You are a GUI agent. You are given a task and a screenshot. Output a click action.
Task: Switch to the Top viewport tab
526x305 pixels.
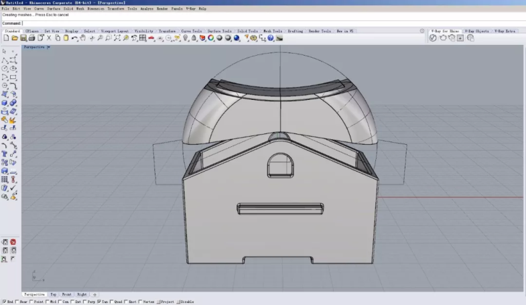pyautogui.click(x=53, y=294)
